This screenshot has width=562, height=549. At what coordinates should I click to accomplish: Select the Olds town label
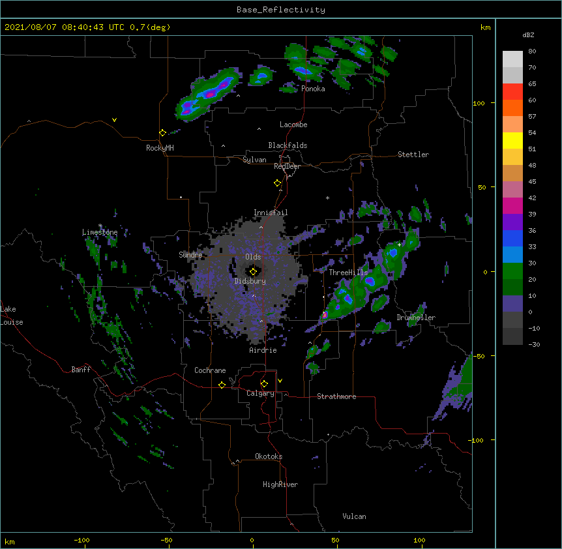coord(253,257)
